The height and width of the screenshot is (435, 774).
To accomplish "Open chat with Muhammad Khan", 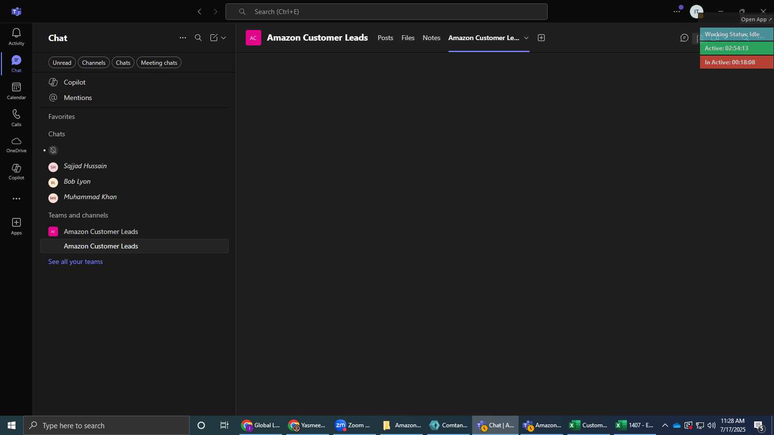I will (x=134, y=197).
